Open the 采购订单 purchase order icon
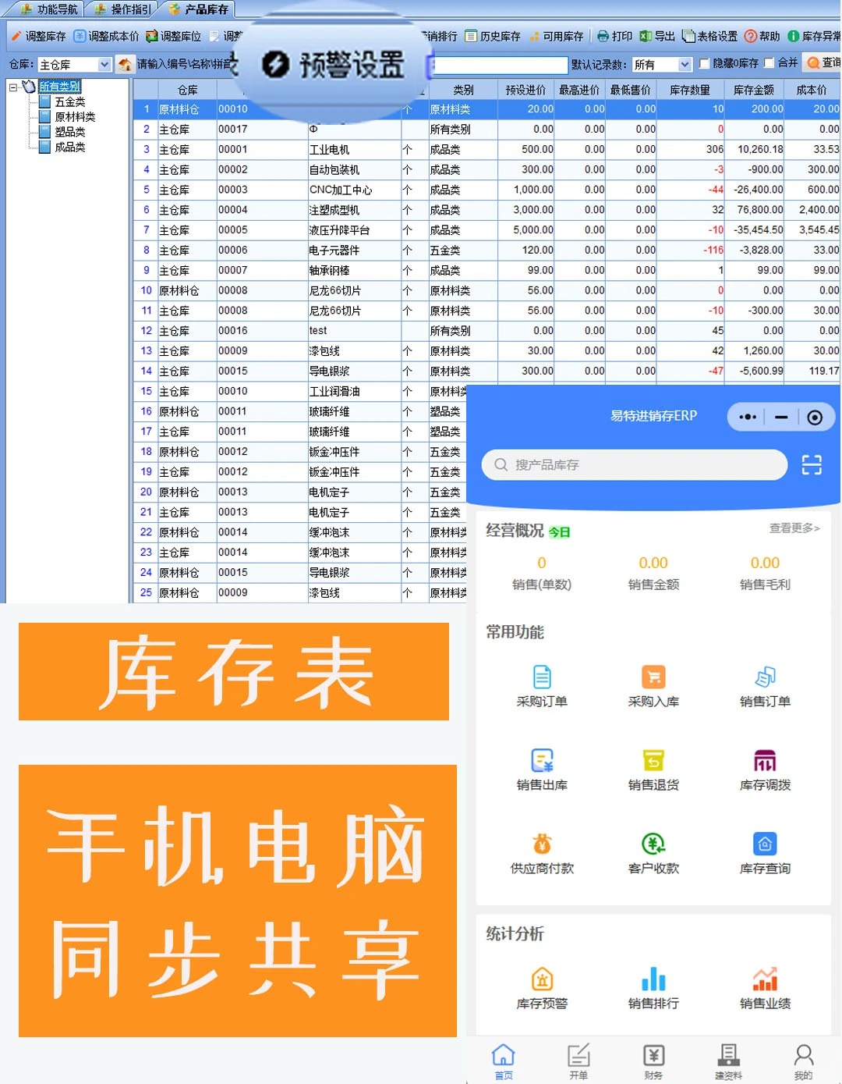 (542, 677)
